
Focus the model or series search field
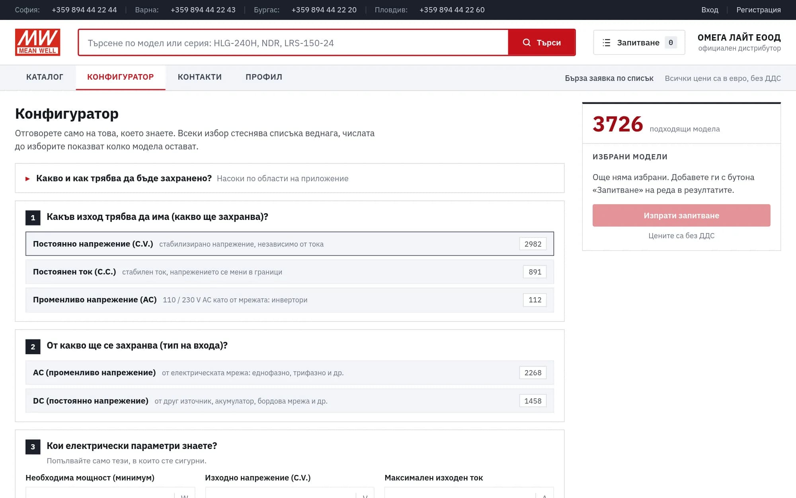click(293, 43)
